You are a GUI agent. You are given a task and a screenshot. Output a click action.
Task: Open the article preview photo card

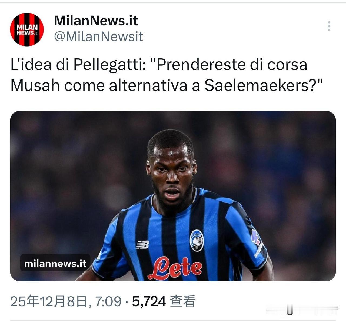tap(173, 196)
